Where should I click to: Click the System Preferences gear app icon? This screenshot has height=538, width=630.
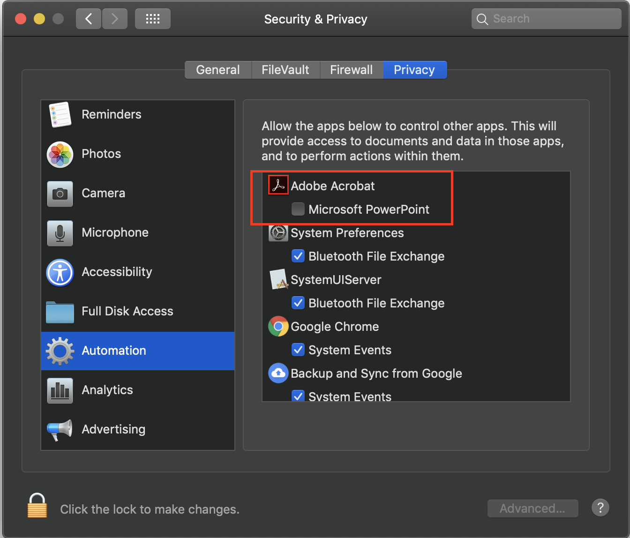point(278,233)
